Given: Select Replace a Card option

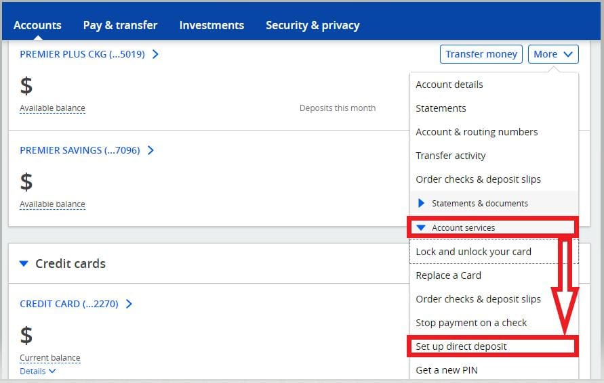Looking at the screenshot, I should coord(448,275).
